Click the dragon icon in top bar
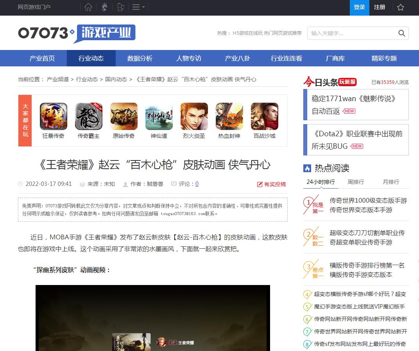Viewport: 419px width, 351px height. (x=104, y=7)
